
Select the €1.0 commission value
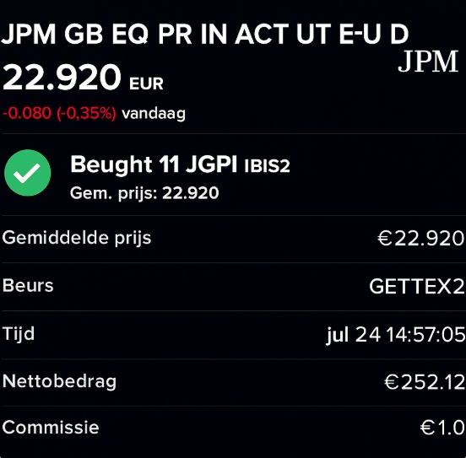(442, 428)
